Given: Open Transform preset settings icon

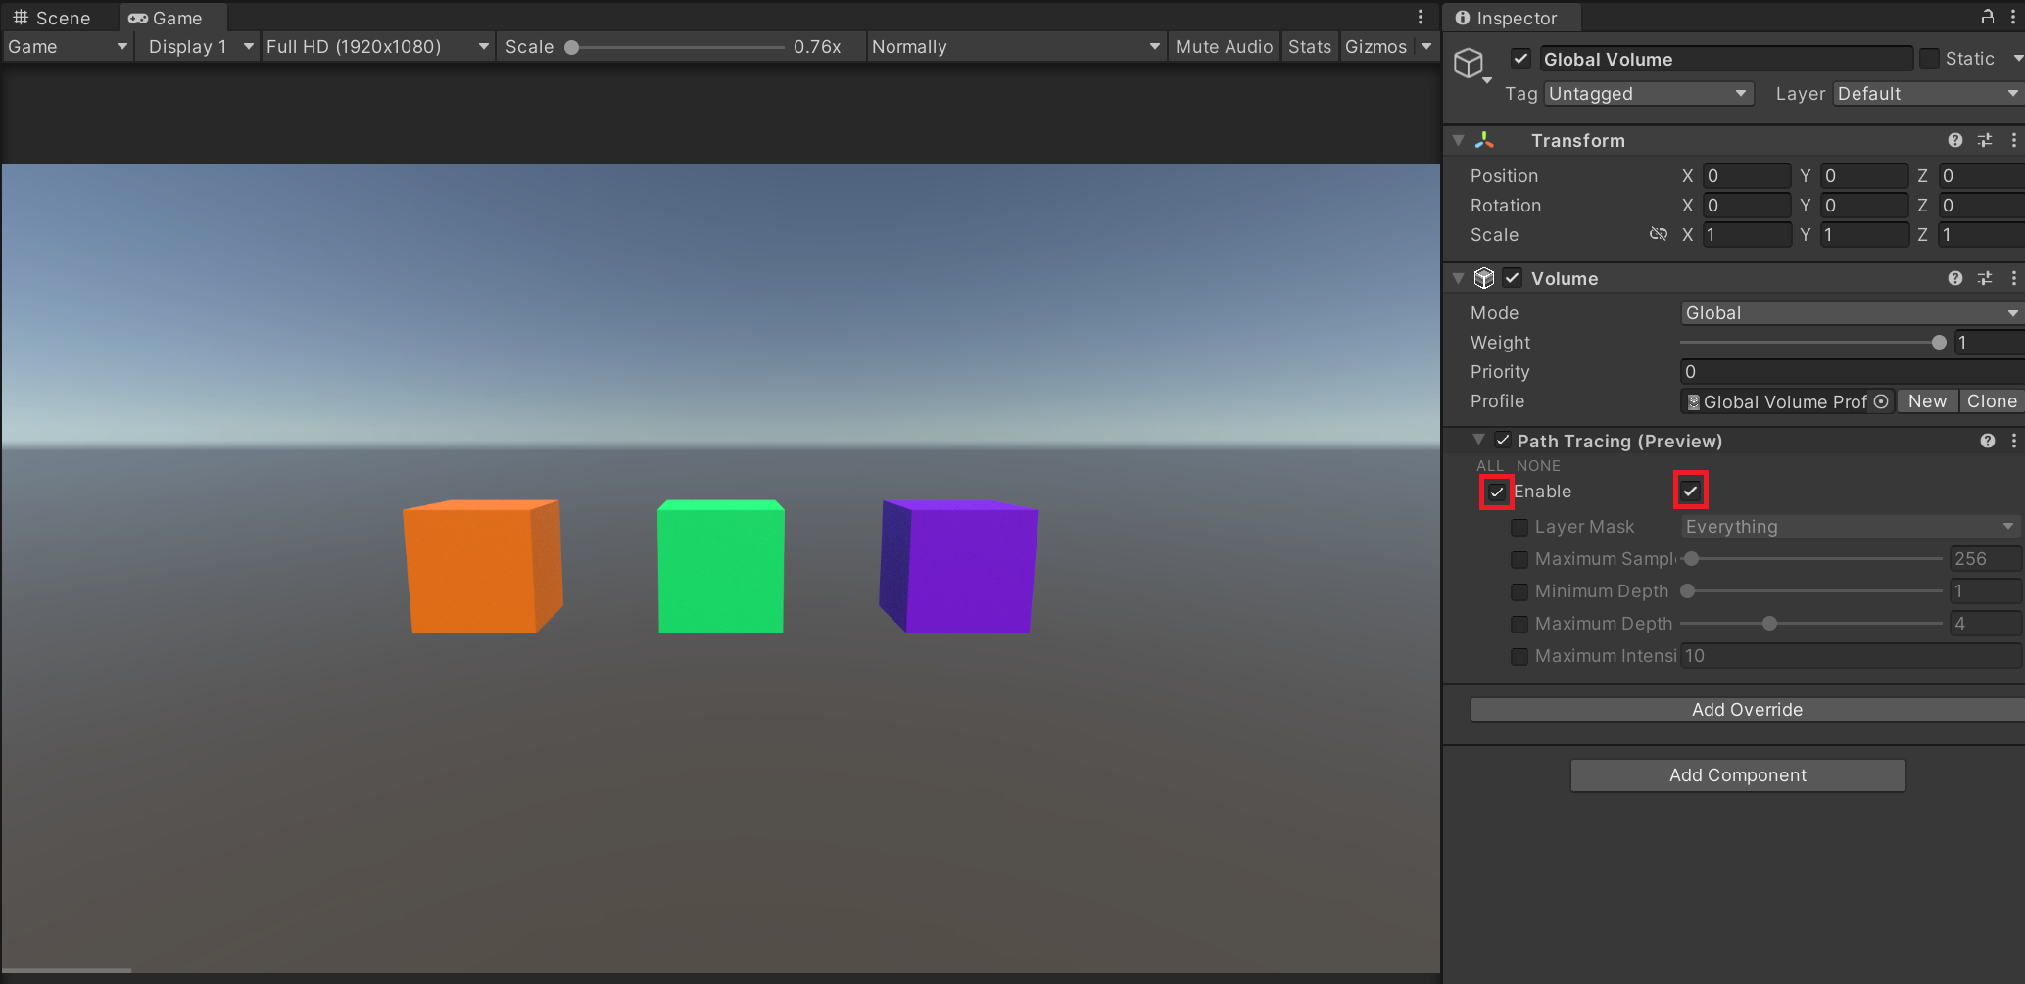Looking at the screenshot, I should (1984, 140).
